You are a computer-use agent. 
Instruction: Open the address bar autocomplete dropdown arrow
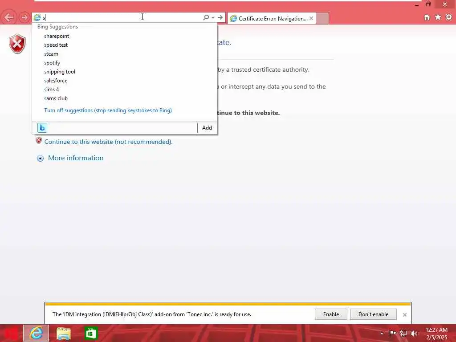[x=213, y=17]
